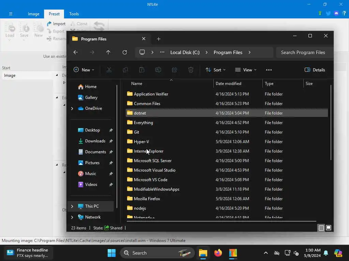
Task: Click the Cut scissors icon in Explorer toolbar
Action: pos(109,70)
